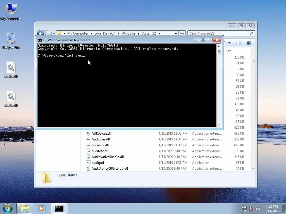The image size is (286, 214).
Task: Click System32 in address breadcrumb
Action: coord(149,33)
